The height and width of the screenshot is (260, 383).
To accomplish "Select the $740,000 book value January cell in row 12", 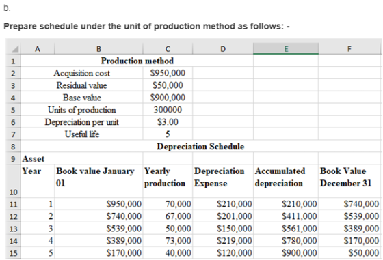I will [x=99, y=216].
